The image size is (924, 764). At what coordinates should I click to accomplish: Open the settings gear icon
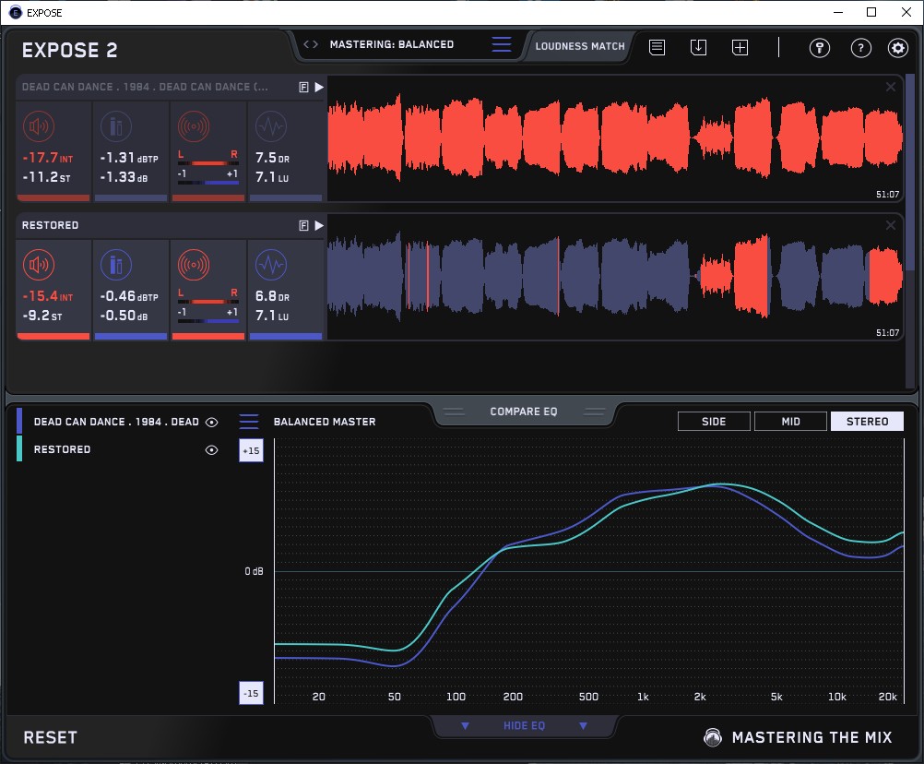898,48
